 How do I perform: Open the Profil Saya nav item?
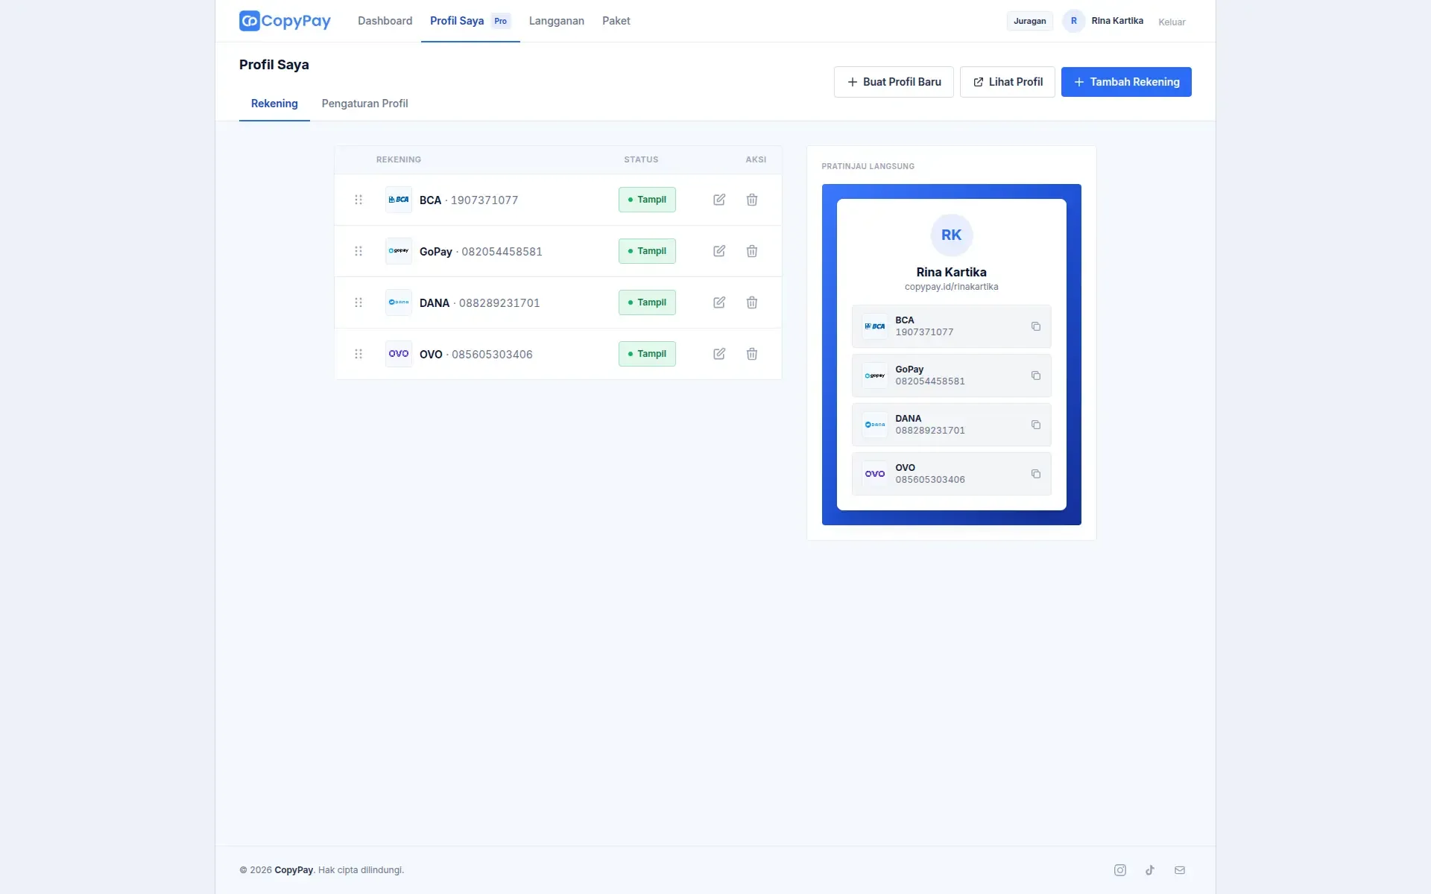[x=470, y=21]
